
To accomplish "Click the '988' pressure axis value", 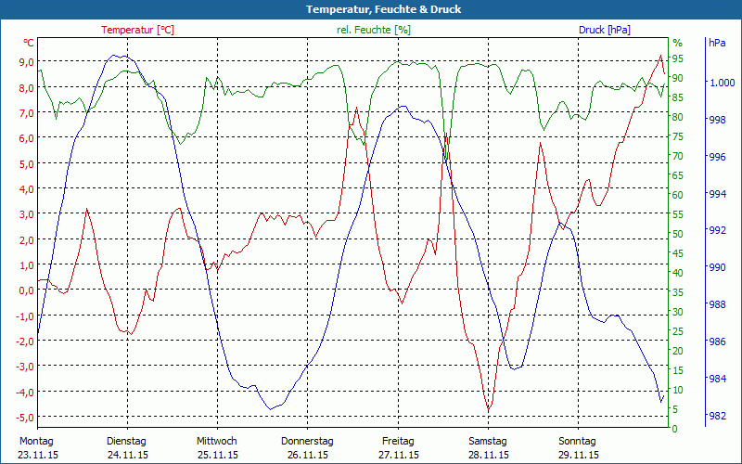I will pyautogui.click(x=717, y=304).
